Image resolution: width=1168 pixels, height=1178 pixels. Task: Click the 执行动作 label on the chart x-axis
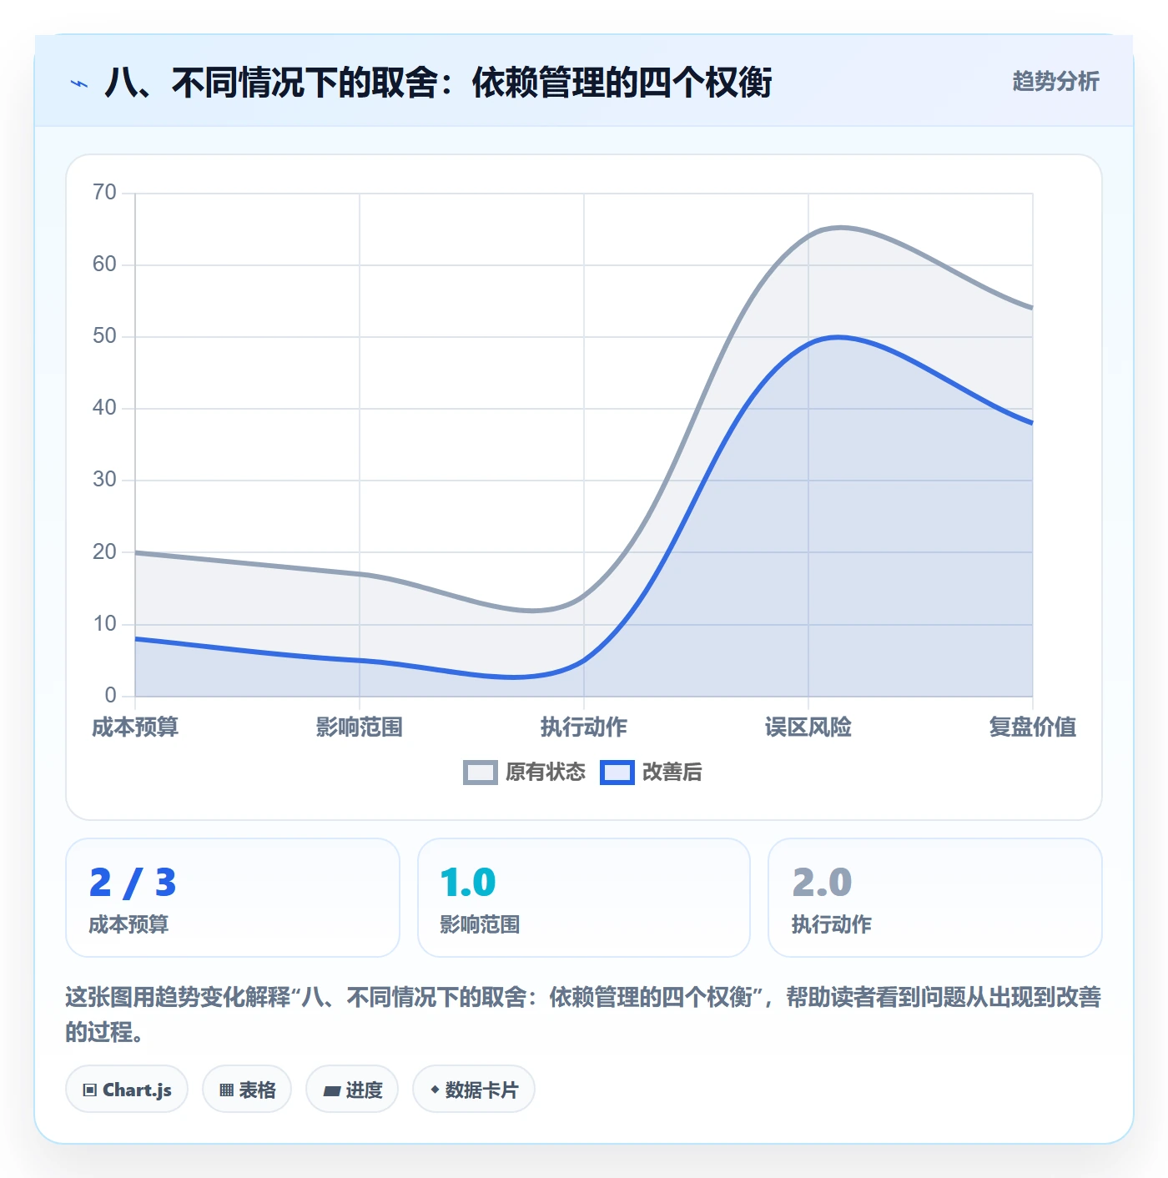[584, 727]
